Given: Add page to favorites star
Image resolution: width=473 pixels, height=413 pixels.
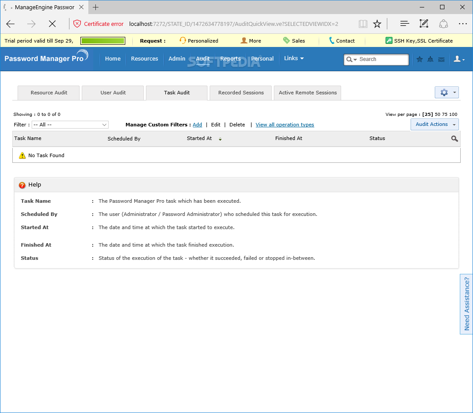Looking at the screenshot, I should (377, 24).
